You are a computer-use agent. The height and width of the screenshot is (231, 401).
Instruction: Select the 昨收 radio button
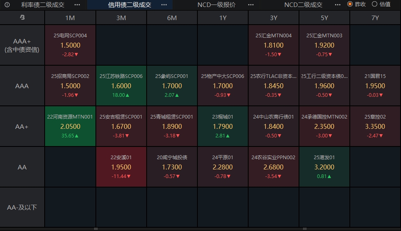350,4
